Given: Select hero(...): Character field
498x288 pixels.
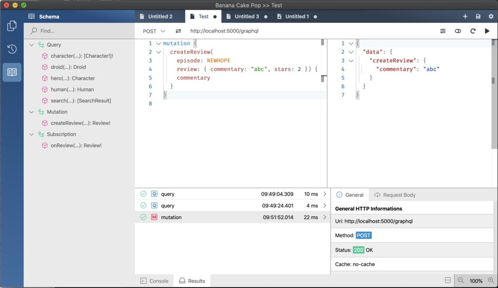Looking at the screenshot, I should click(73, 78).
